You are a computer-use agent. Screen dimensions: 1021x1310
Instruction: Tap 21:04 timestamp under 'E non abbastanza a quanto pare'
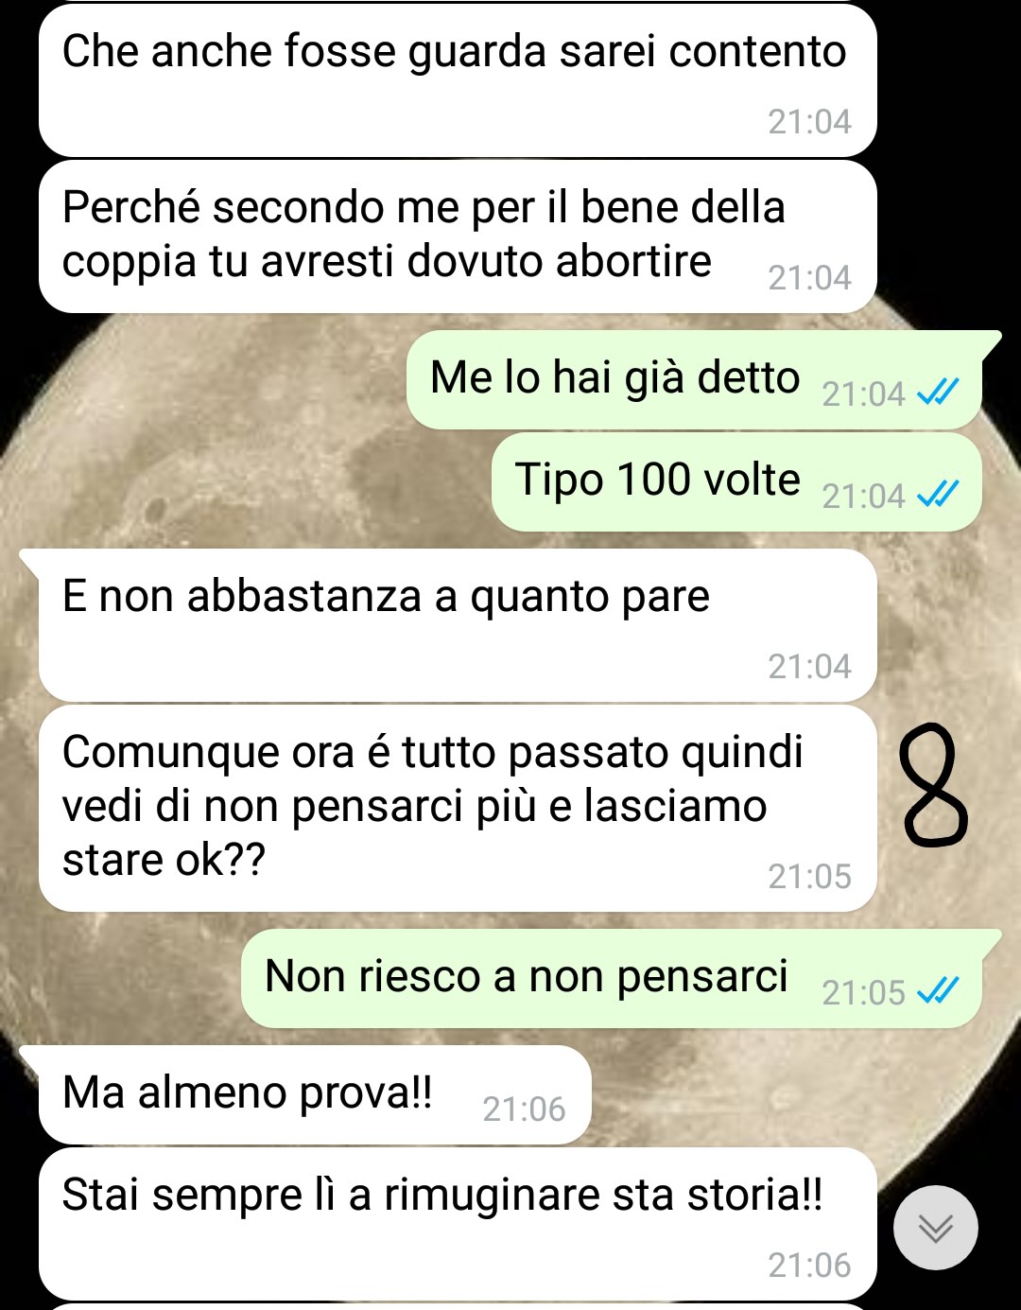point(809,667)
